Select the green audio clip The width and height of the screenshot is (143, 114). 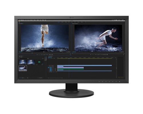(x=70, y=69)
